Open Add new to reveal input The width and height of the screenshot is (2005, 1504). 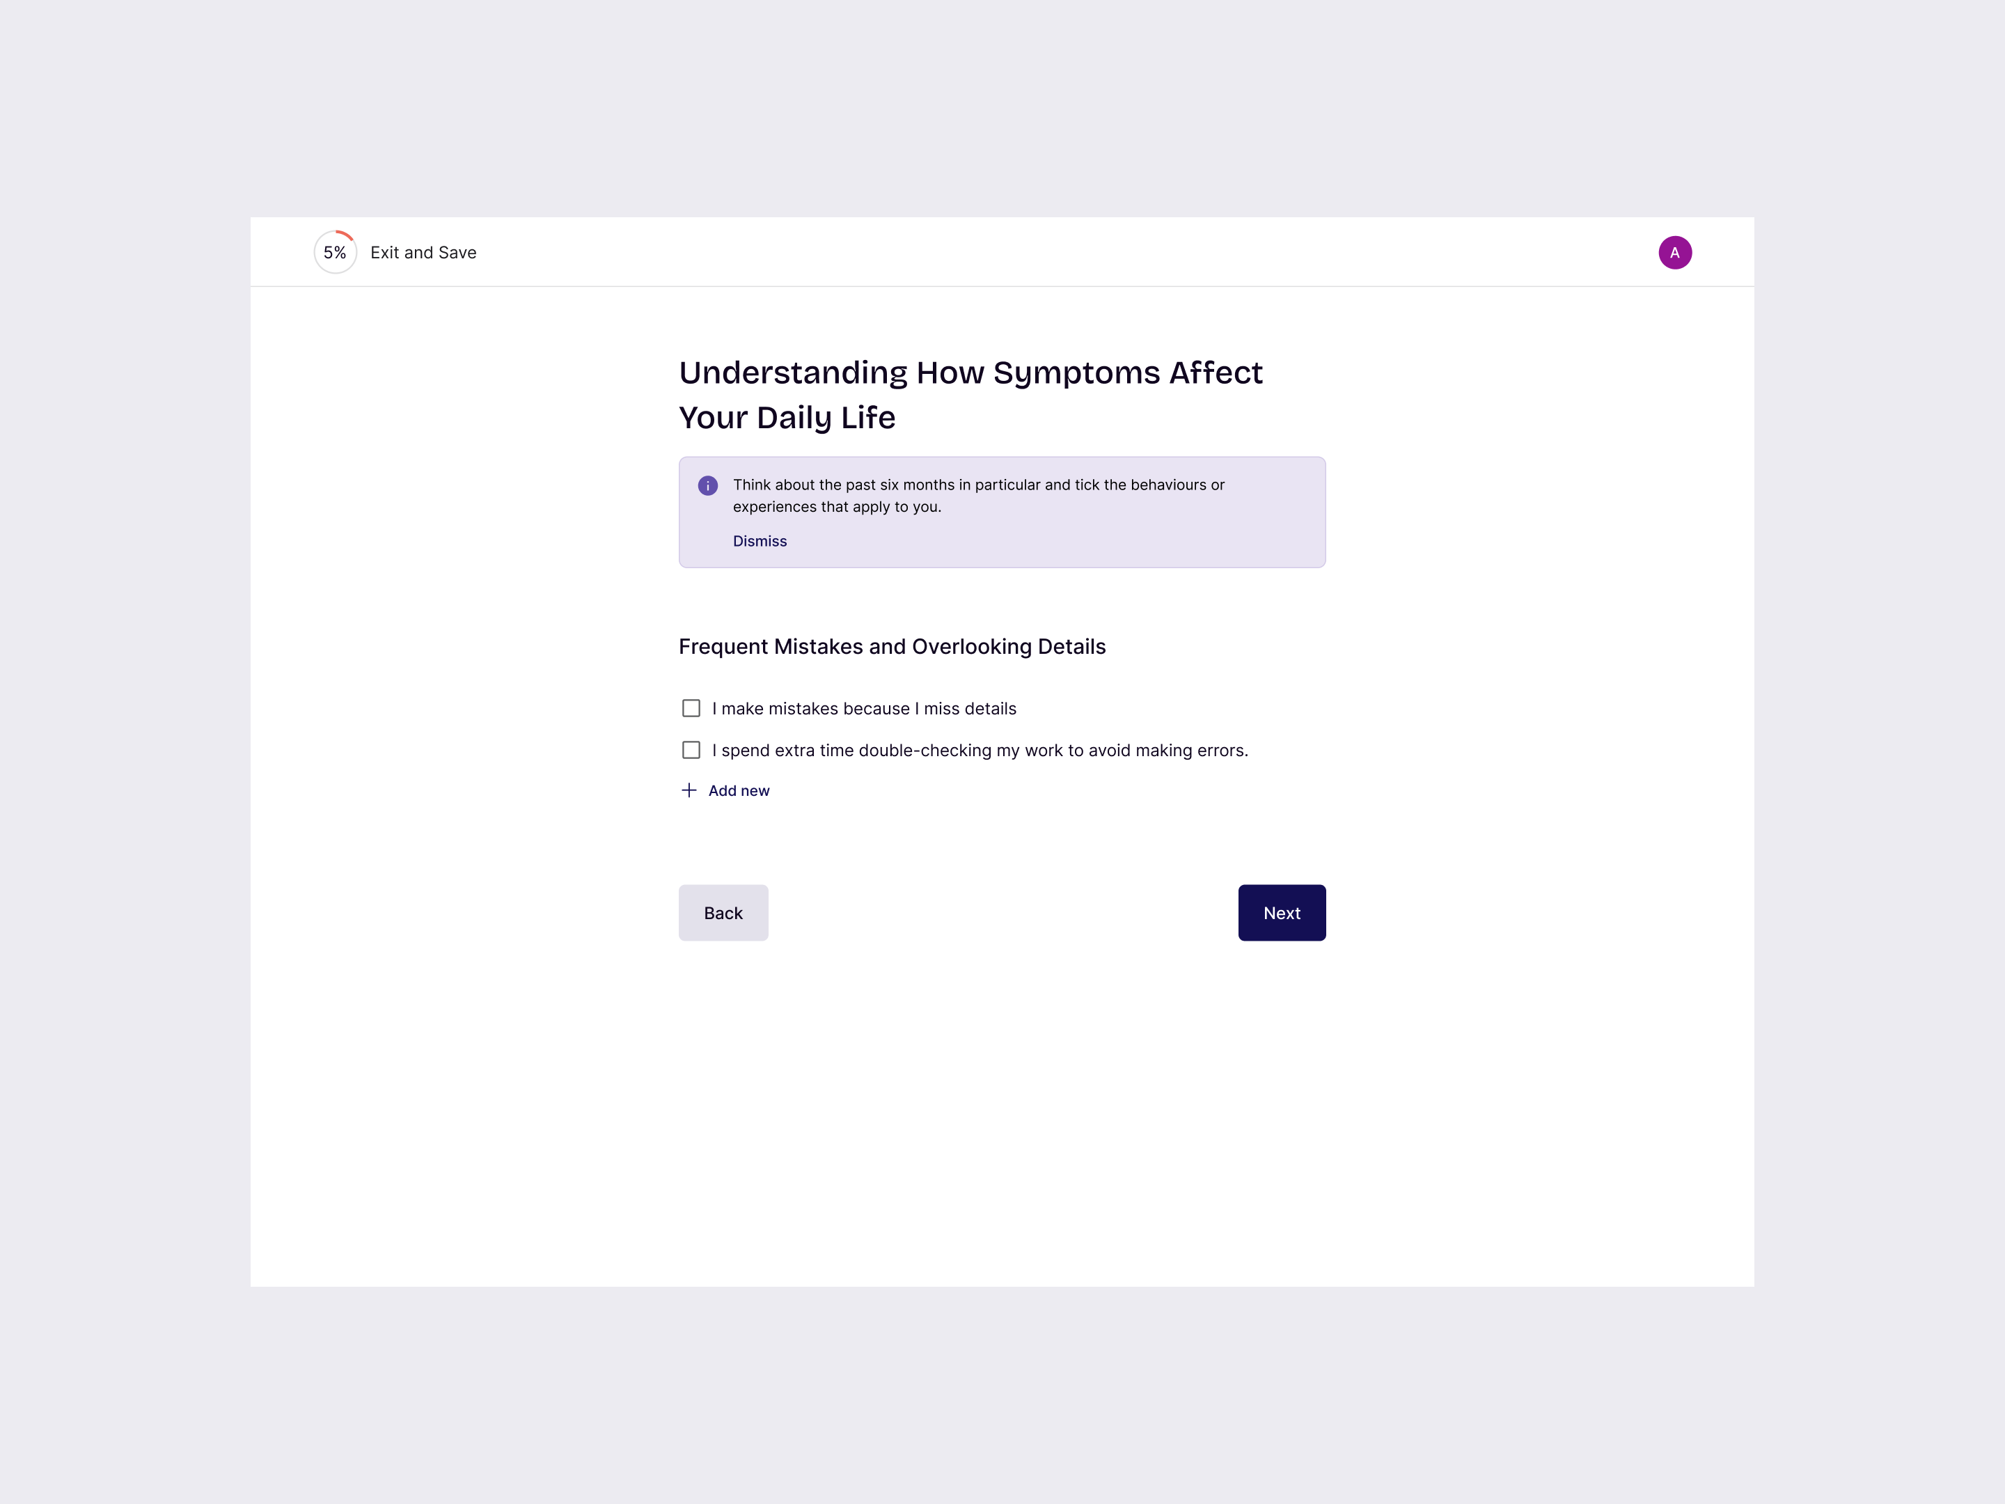coord(739,790)
